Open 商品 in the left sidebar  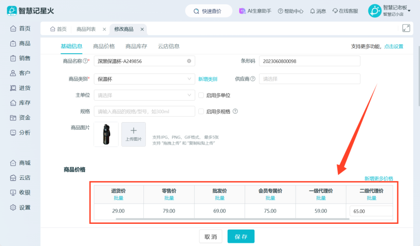pyautogui.click(x=20, y=44)
